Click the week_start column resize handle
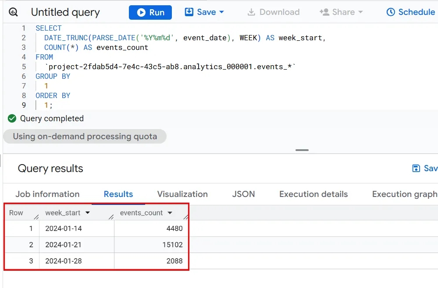Image resolution: width=438 pixels, height=288 pixels. [x=111, y=217]
